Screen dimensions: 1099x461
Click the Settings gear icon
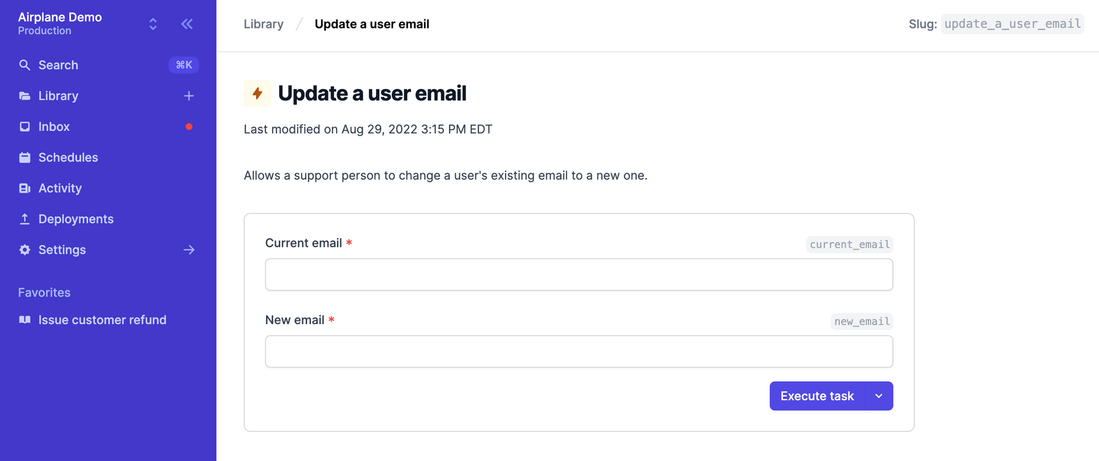tap(24, 249)
